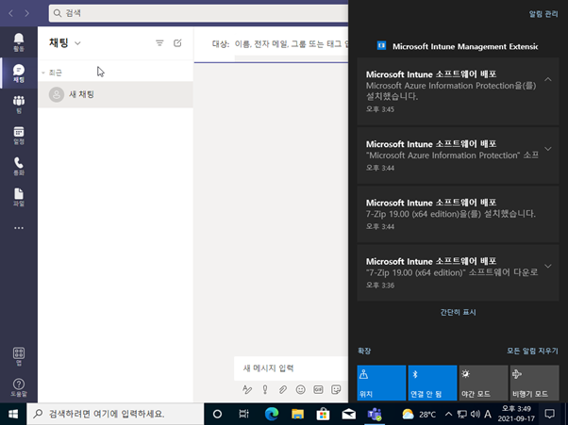Click 확장 to expand quick actions

(x=364, y=351)
